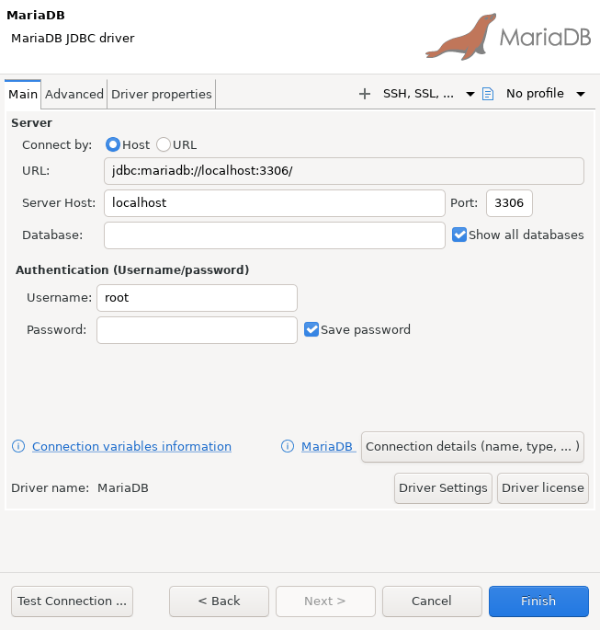Click the Port field showing 3306

click(x=509, y=203)
